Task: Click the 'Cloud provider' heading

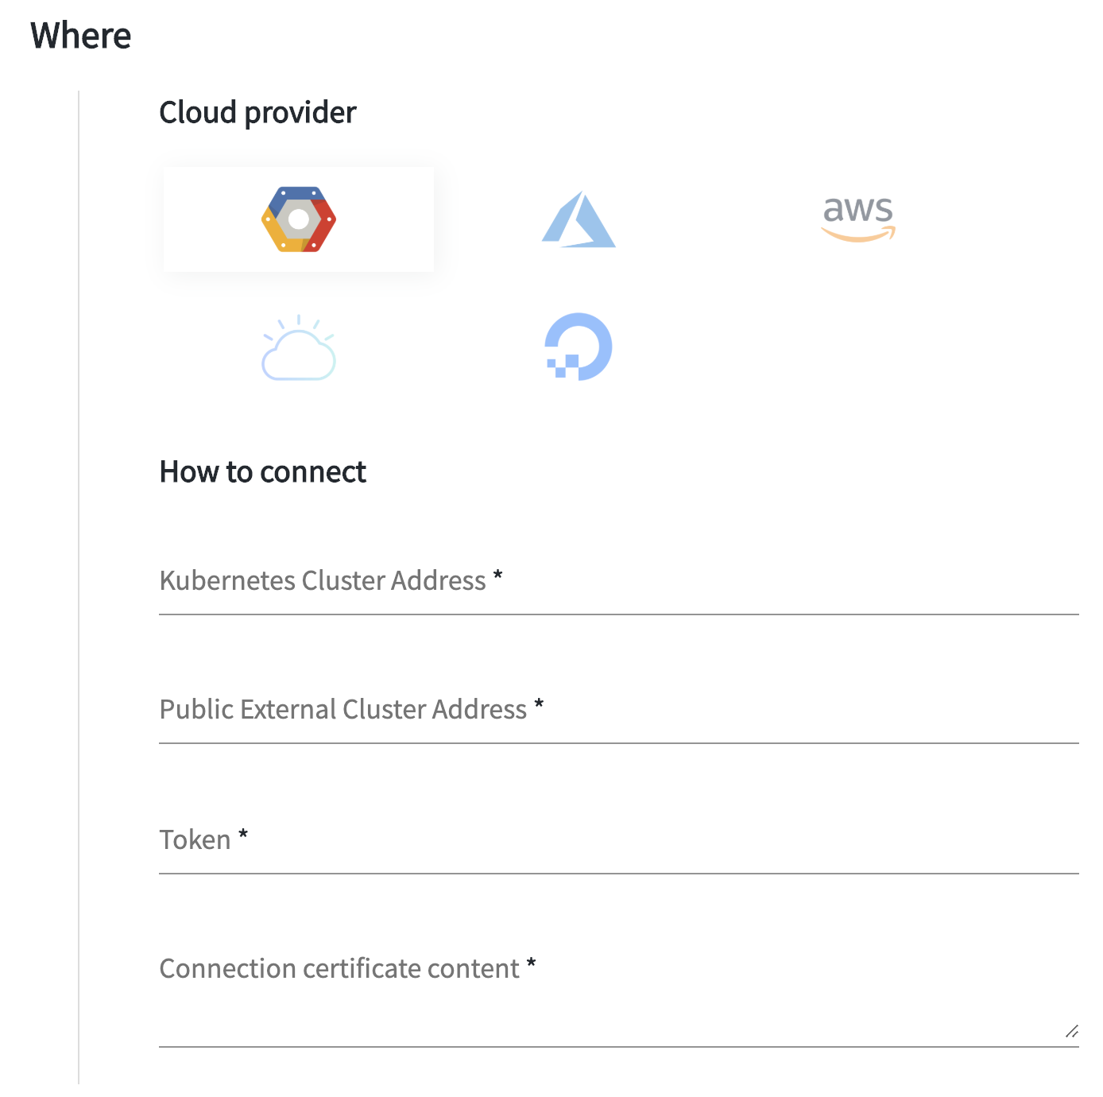Action: [x=257, y=113]
